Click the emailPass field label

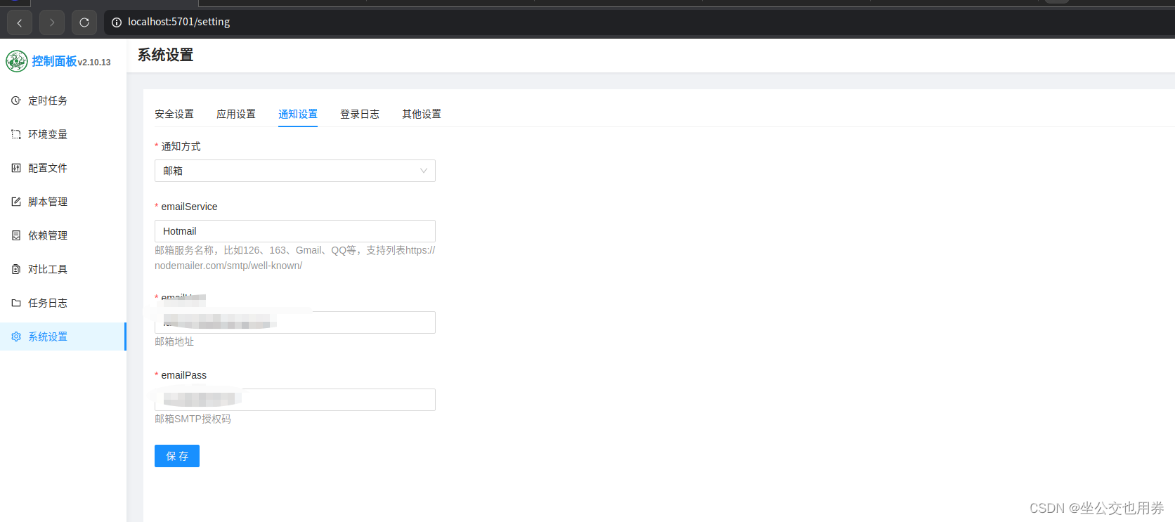183,375
